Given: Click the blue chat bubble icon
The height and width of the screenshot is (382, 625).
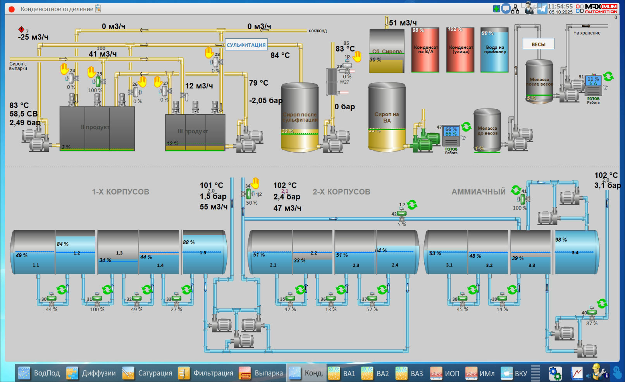Looking at the screenshot, I should (x=506, y=9).
